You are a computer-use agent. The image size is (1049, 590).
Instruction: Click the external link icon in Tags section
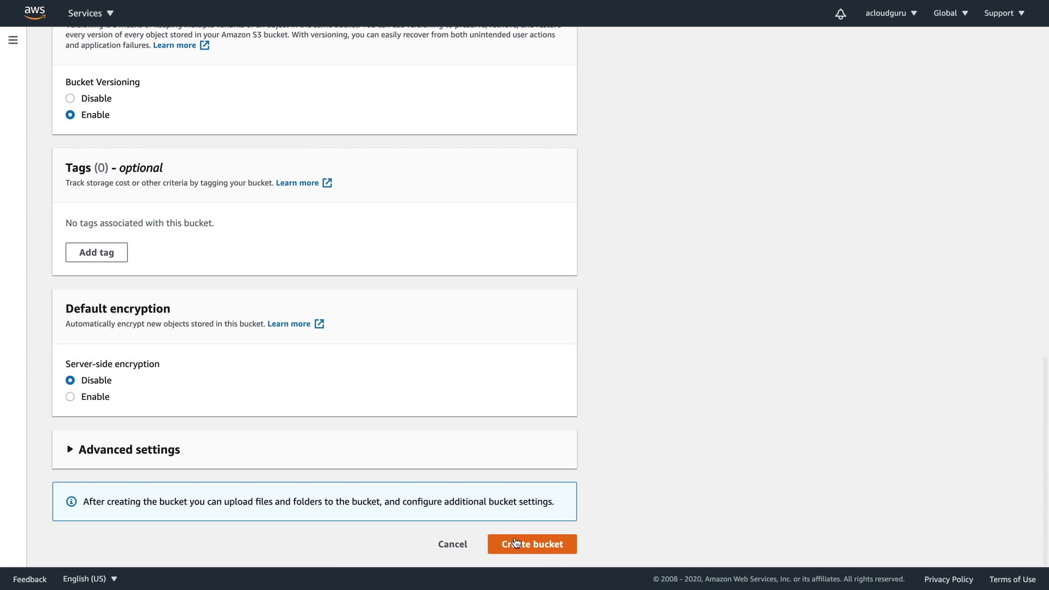click(327, 183)
